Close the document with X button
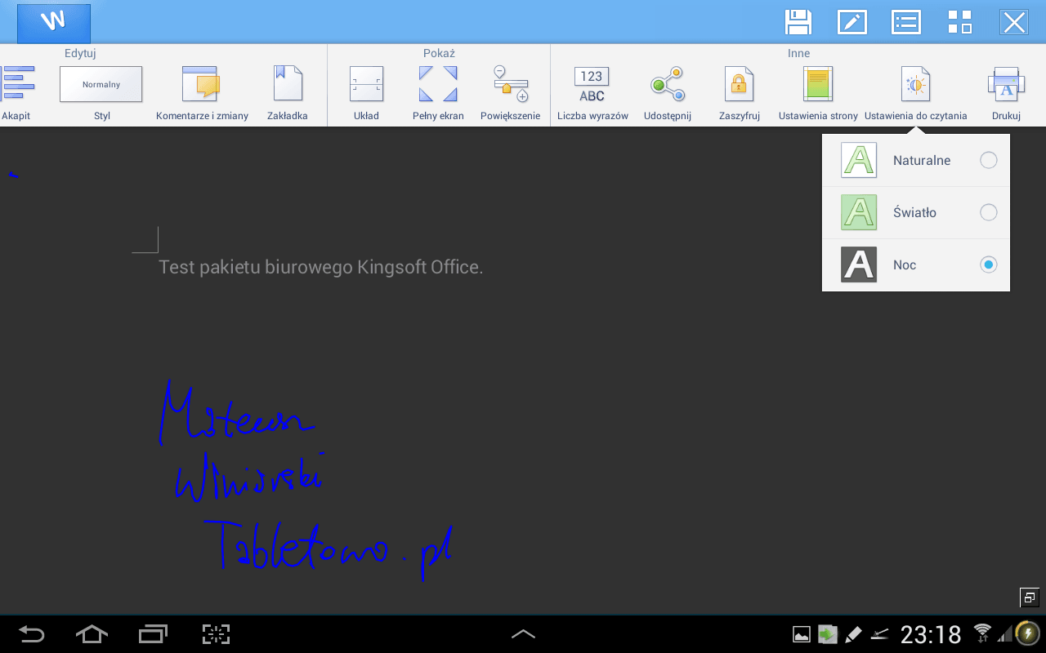This screenshot has width=1046, height=653. (1014, 22)
